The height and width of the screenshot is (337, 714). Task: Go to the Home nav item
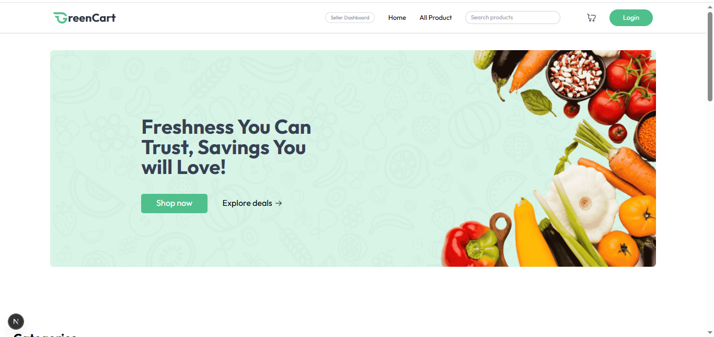pos(397,18)
